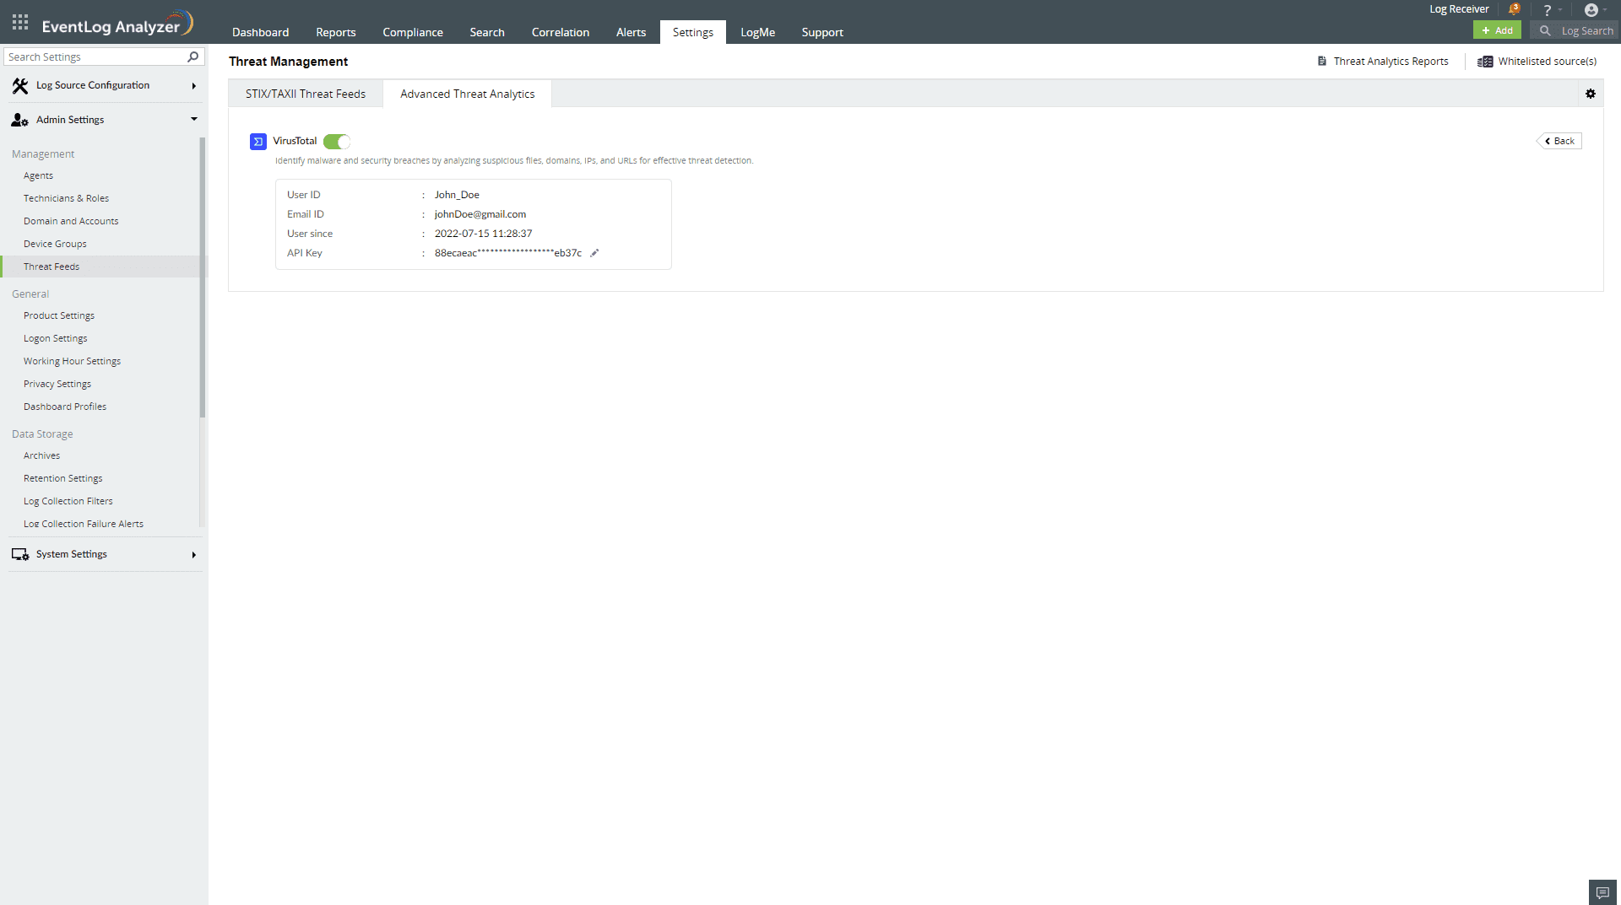
Task: Expand the System Settings section
Action: (x=193, y=554)
